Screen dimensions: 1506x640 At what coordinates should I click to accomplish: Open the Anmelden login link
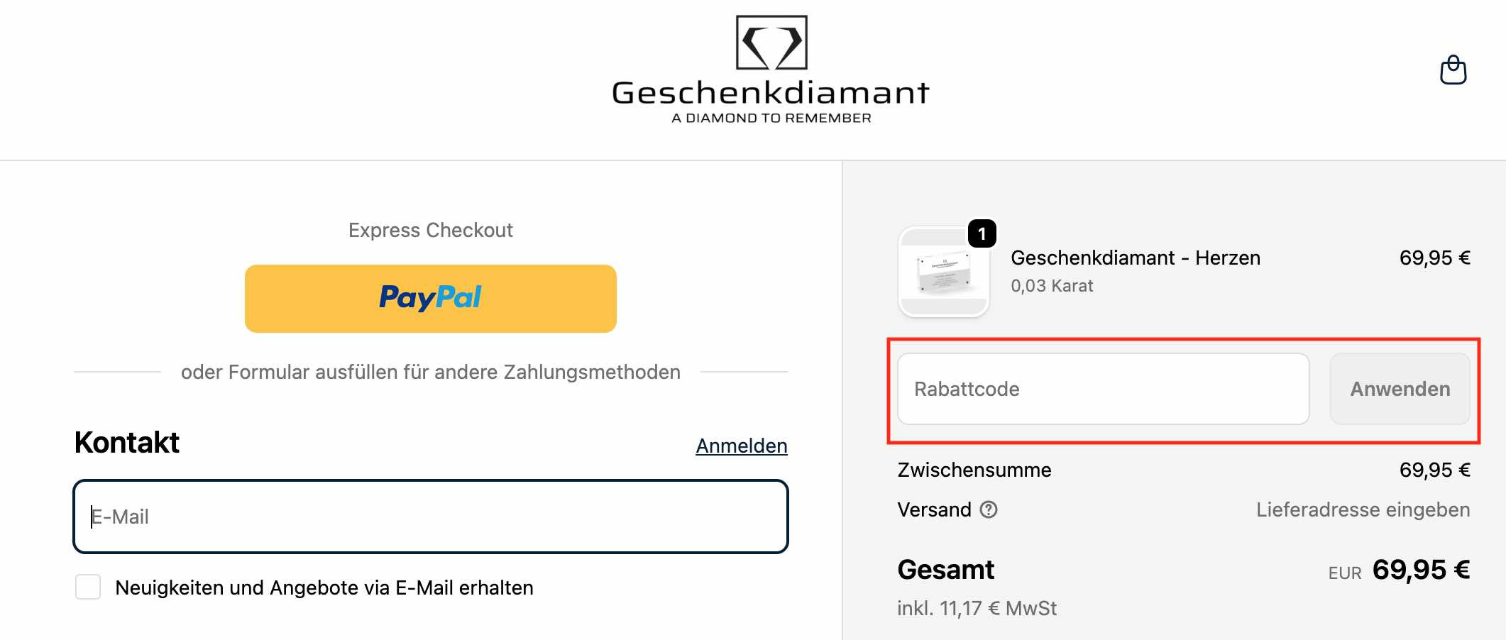pyautogui.click(x=741, y=446)
